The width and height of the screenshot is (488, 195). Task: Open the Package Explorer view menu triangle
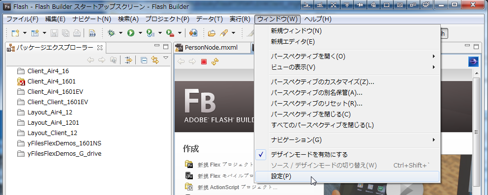[166, 58]
